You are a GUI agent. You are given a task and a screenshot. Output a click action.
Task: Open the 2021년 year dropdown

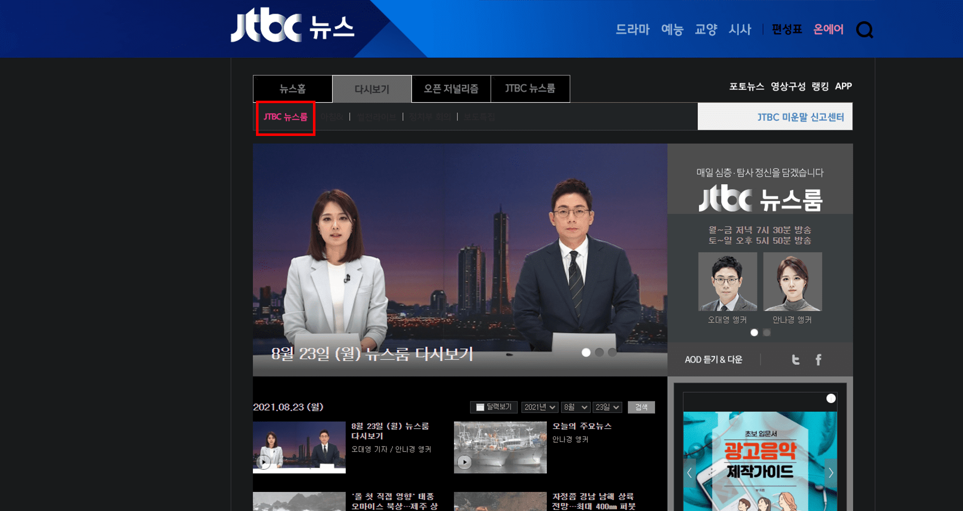coord(540,407)
